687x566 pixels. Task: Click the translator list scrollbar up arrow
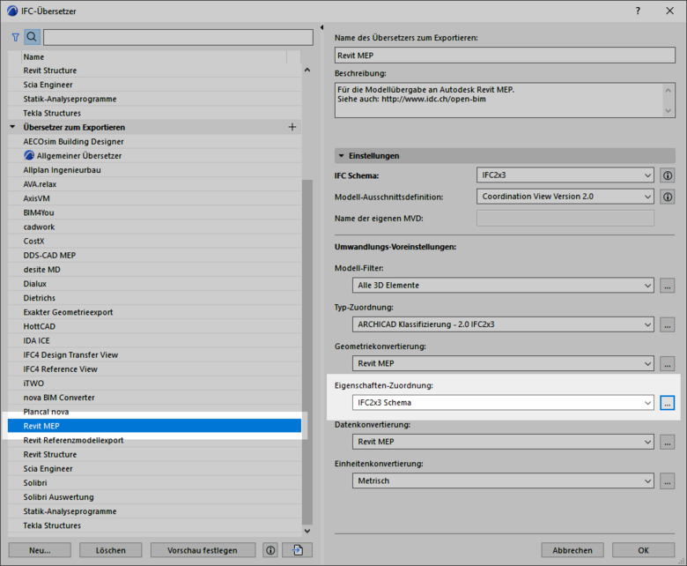(x=307, y=71)
